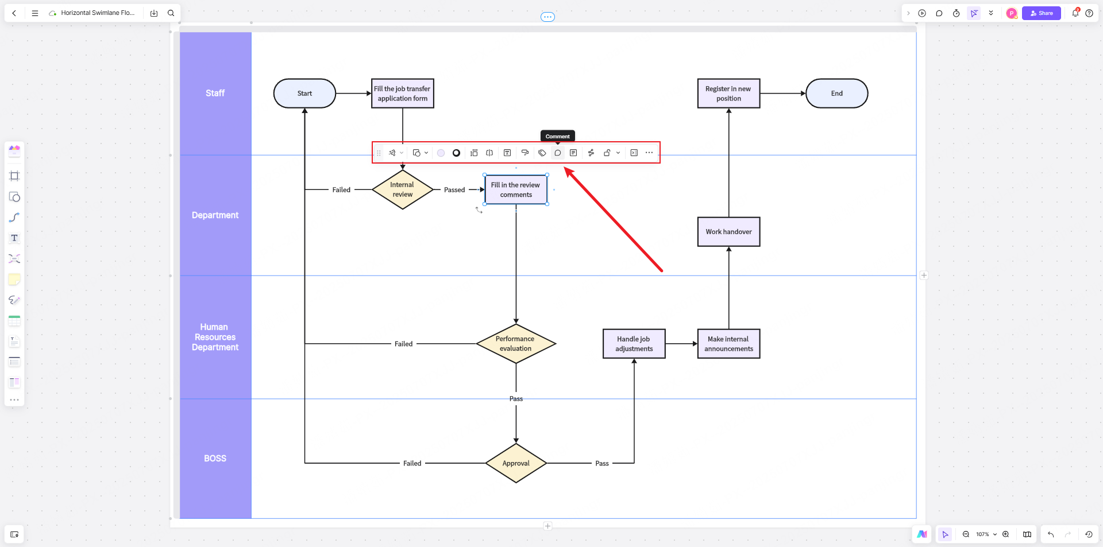
Task: Open notifications bell icon
Action: (x=1075, y=13)
